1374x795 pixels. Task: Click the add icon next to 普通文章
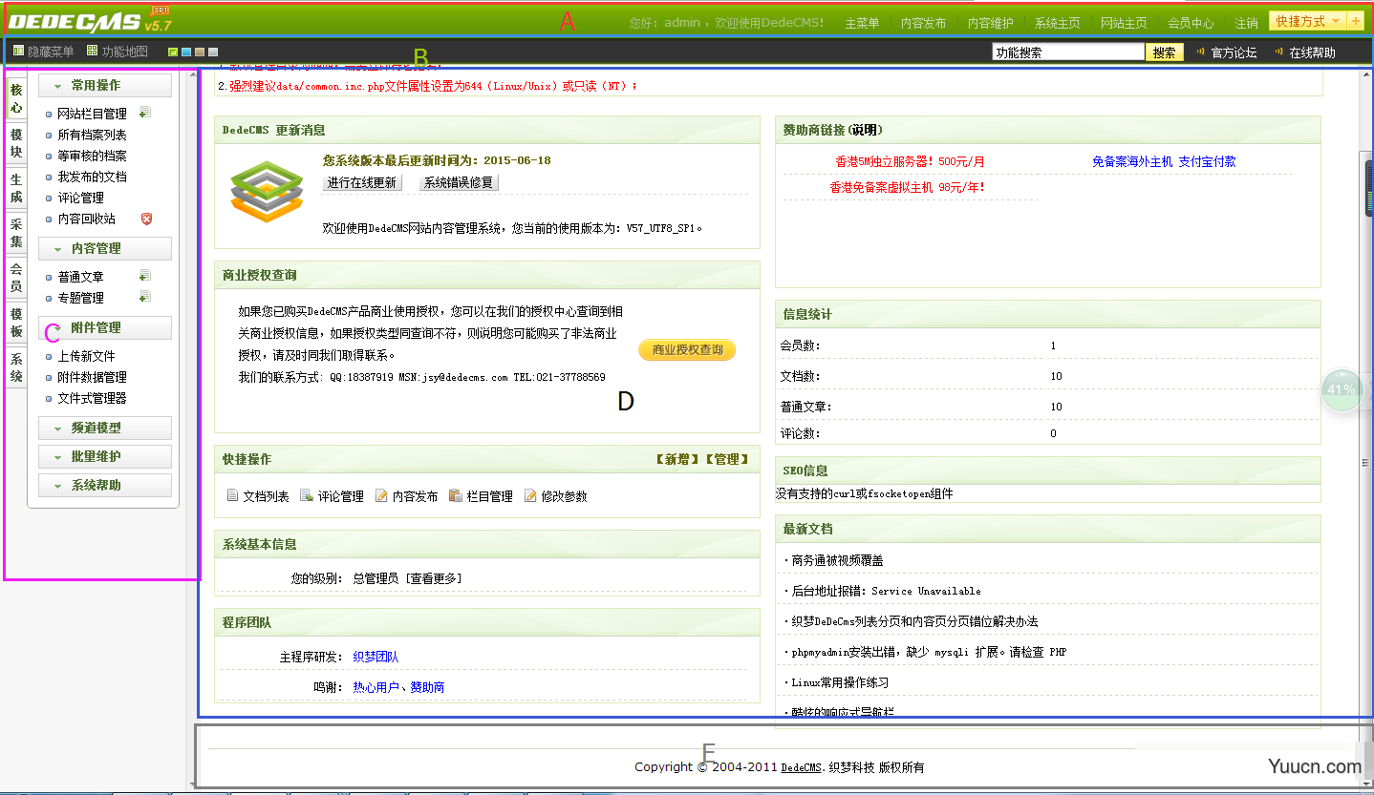pos(145,276)
